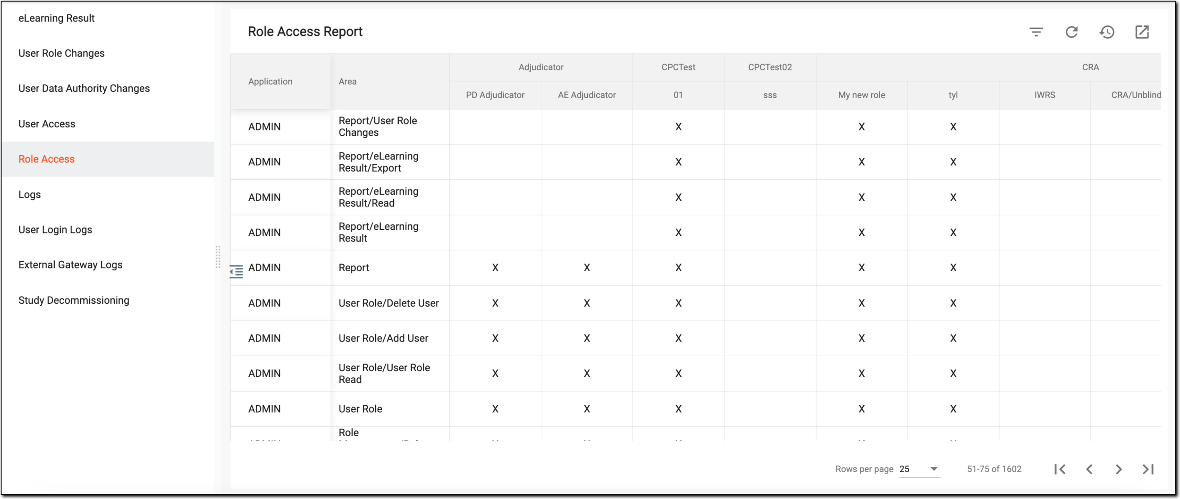Click the tyl column header

953,95
